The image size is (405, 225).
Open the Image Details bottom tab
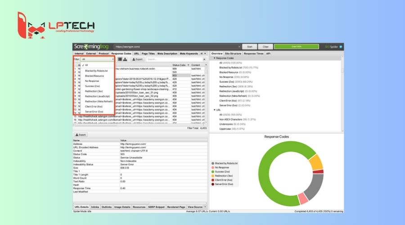[x=122, y=207]
